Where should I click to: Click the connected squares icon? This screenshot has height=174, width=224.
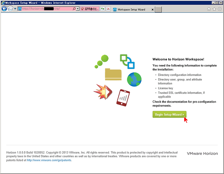pyautogui.click(x=127, y=62)
